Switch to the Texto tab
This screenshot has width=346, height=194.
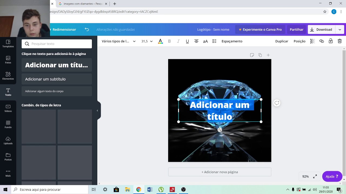coord(8,92)
